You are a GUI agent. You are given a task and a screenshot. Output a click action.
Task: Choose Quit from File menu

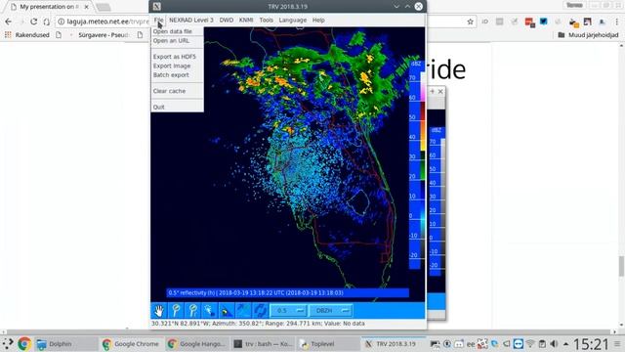tap(177, 107)
